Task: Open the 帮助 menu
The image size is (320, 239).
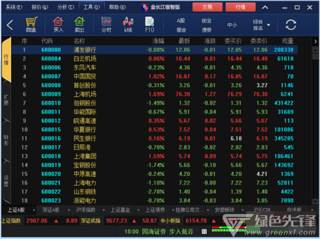Action: click(117, 7)
